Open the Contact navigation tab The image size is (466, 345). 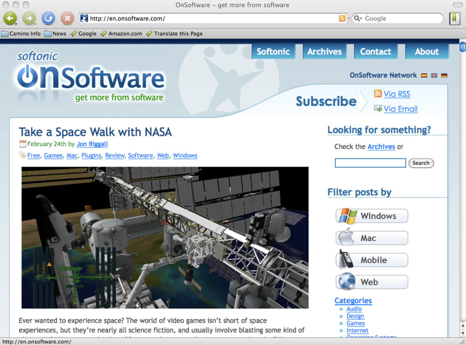(376, 52)
